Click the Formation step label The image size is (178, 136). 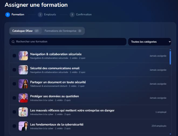tap(18, 15)
